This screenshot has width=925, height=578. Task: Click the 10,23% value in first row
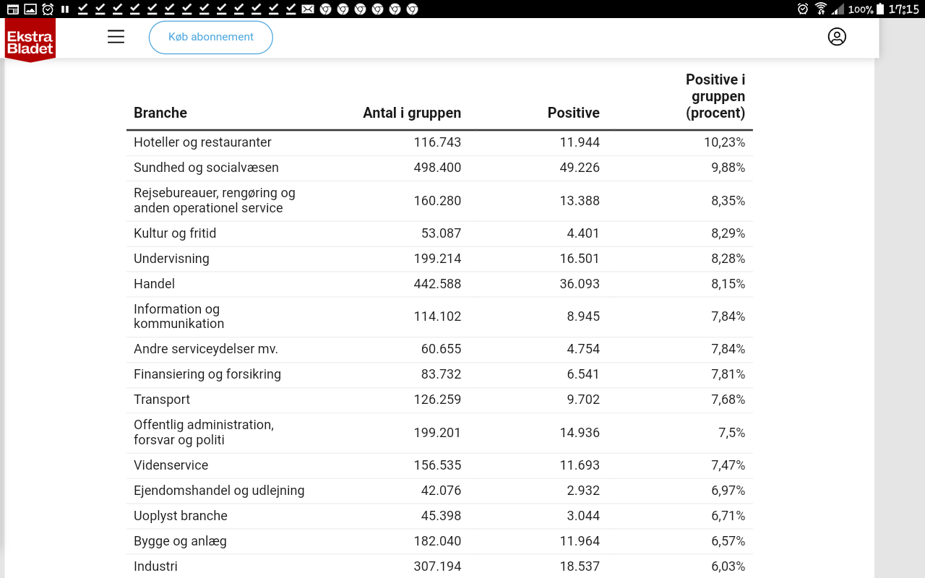[724, 142]
